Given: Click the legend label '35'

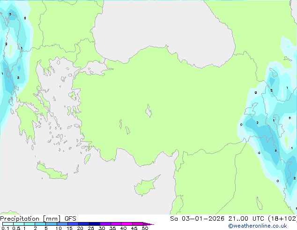Looking at the screenshot, I should 112,228.
